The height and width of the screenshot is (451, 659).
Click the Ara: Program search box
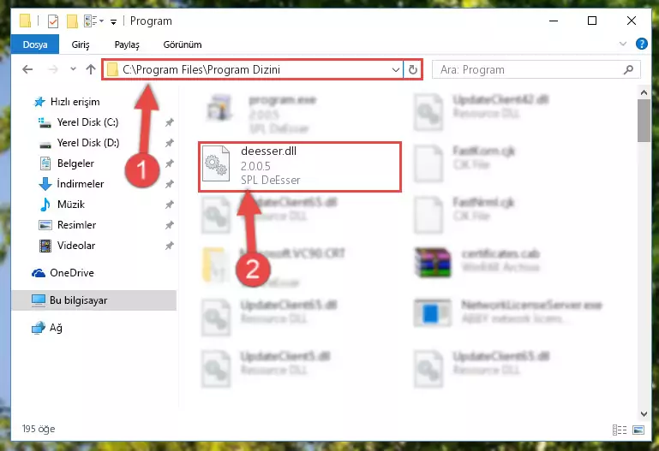536,69
